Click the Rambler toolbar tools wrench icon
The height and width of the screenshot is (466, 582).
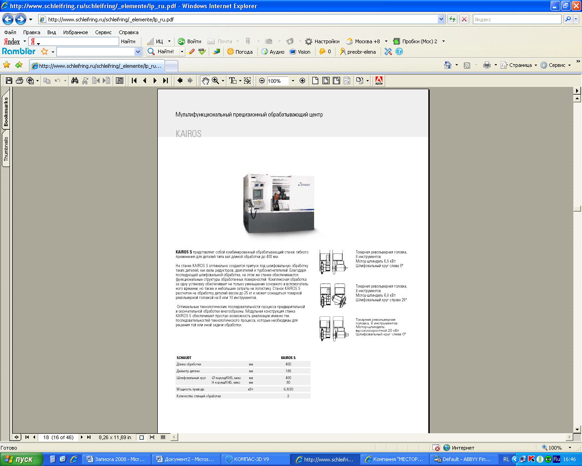tap(388, 51)
